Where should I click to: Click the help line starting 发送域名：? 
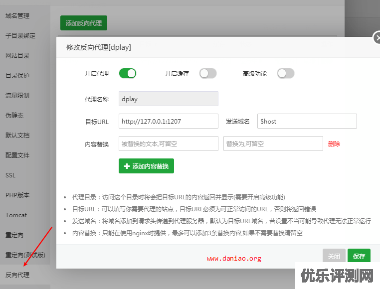221,221
